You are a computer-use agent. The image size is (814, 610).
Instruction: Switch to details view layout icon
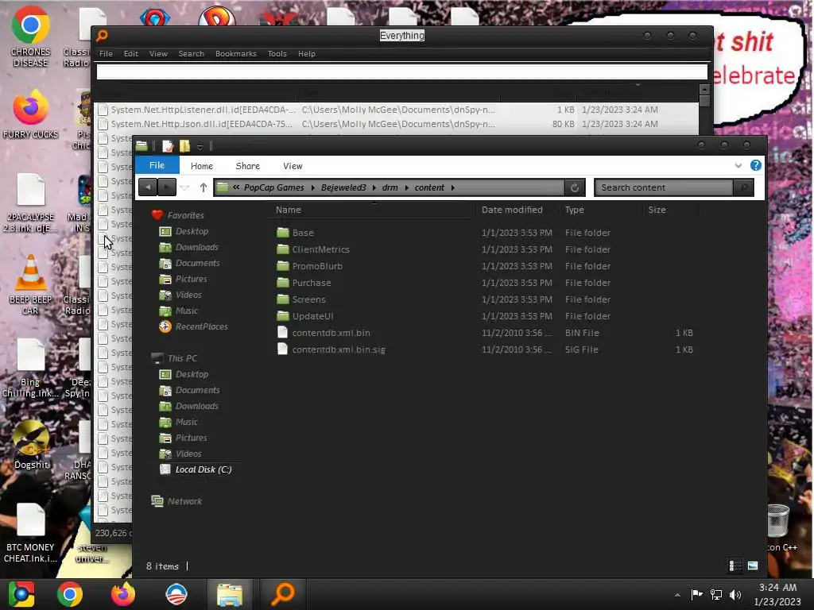point(735,566)
